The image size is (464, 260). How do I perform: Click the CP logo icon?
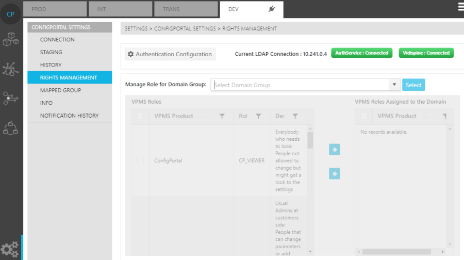coord(10,14)
